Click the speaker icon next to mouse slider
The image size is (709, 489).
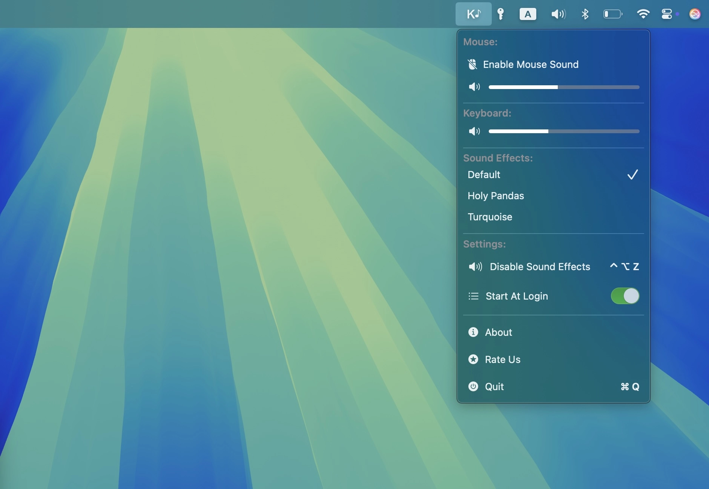[x=474, y=87]
